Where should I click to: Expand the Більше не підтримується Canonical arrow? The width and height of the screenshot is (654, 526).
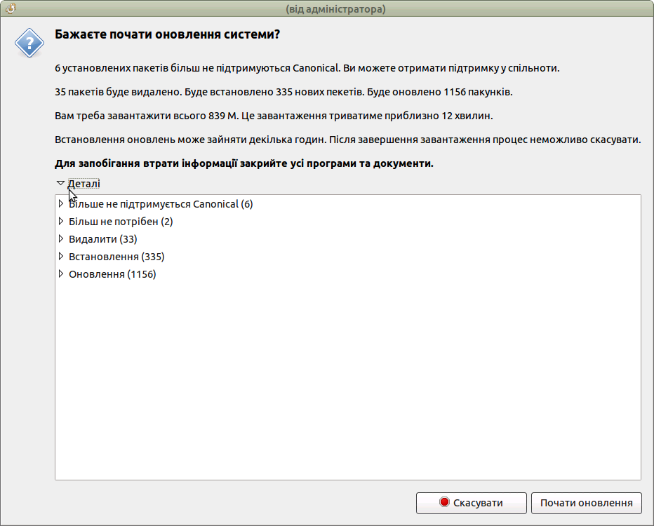click(61, 204)
